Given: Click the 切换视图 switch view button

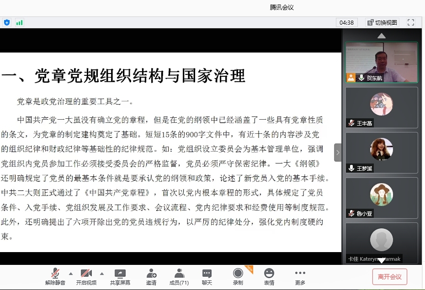Looking at the screenshot, I should click(x=382, y=22).
